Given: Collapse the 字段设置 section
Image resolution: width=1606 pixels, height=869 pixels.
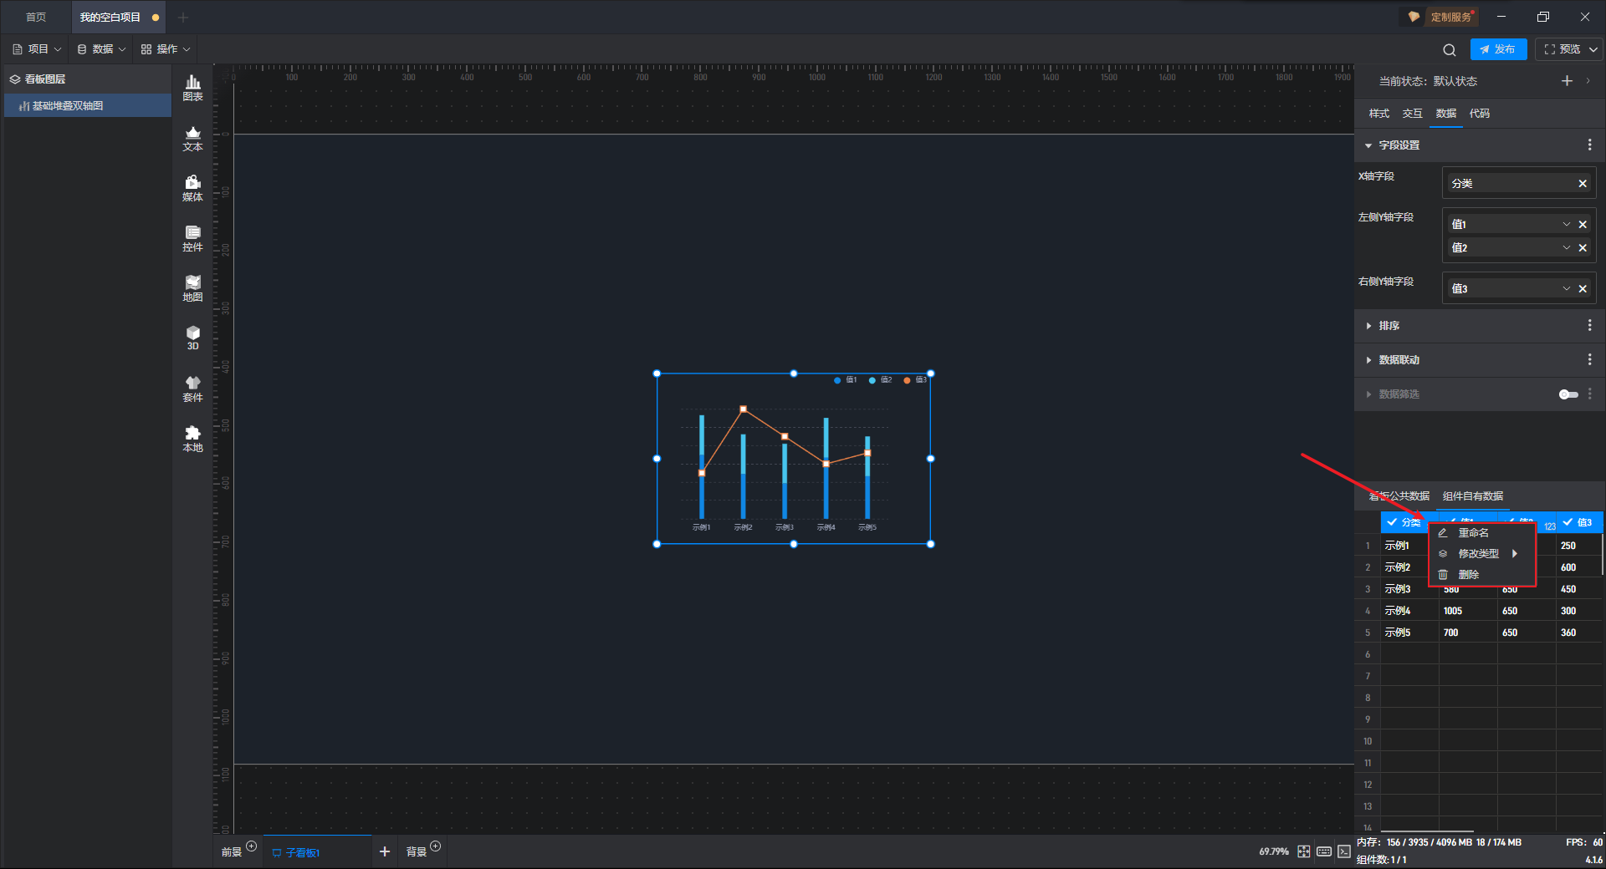Looking at the screenshot, I should (1368, 145).
